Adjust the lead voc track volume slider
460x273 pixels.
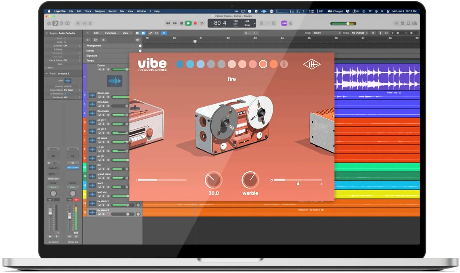click(x=120, y=196)
